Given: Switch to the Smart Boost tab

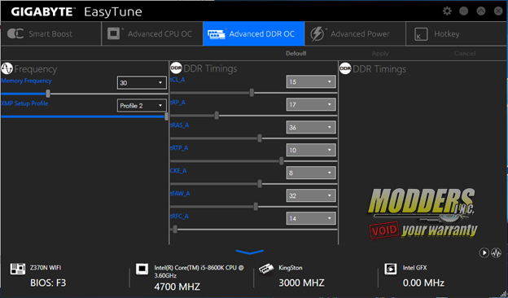Looking at the screenshot, I should click(50, 33).
